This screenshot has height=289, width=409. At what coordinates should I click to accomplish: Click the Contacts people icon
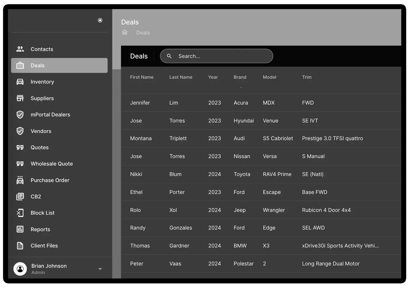tap(20, 49)
